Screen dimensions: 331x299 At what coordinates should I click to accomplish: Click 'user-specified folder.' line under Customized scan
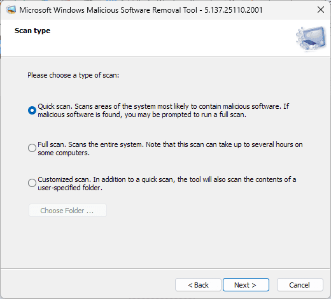click(x=70, y=188)
